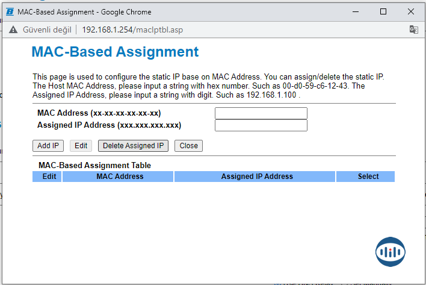Click the Assigned IP Address column header
This screenshot has width=426, height=285.
pos(257,177)
